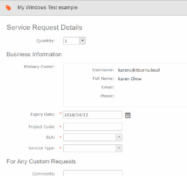This screenshot has width=187, height=176.
Task: Click the Phone label in owner panel
Action: point(107,96)
